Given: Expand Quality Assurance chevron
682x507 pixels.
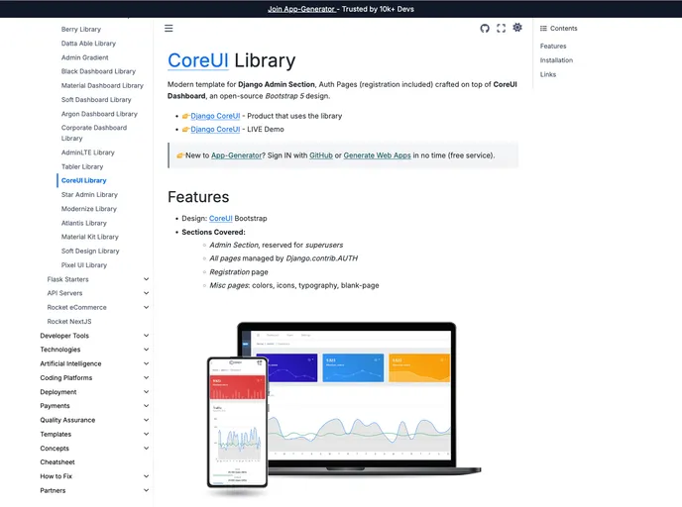Looking at the screenshot, I should coord(146,420).
